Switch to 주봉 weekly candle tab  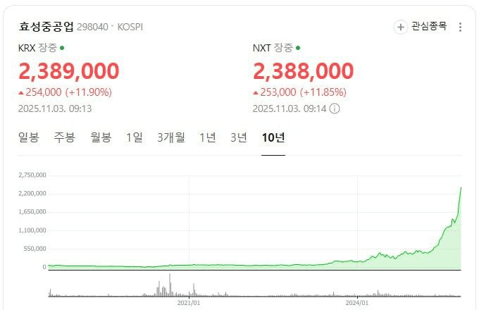coord(65,137)
